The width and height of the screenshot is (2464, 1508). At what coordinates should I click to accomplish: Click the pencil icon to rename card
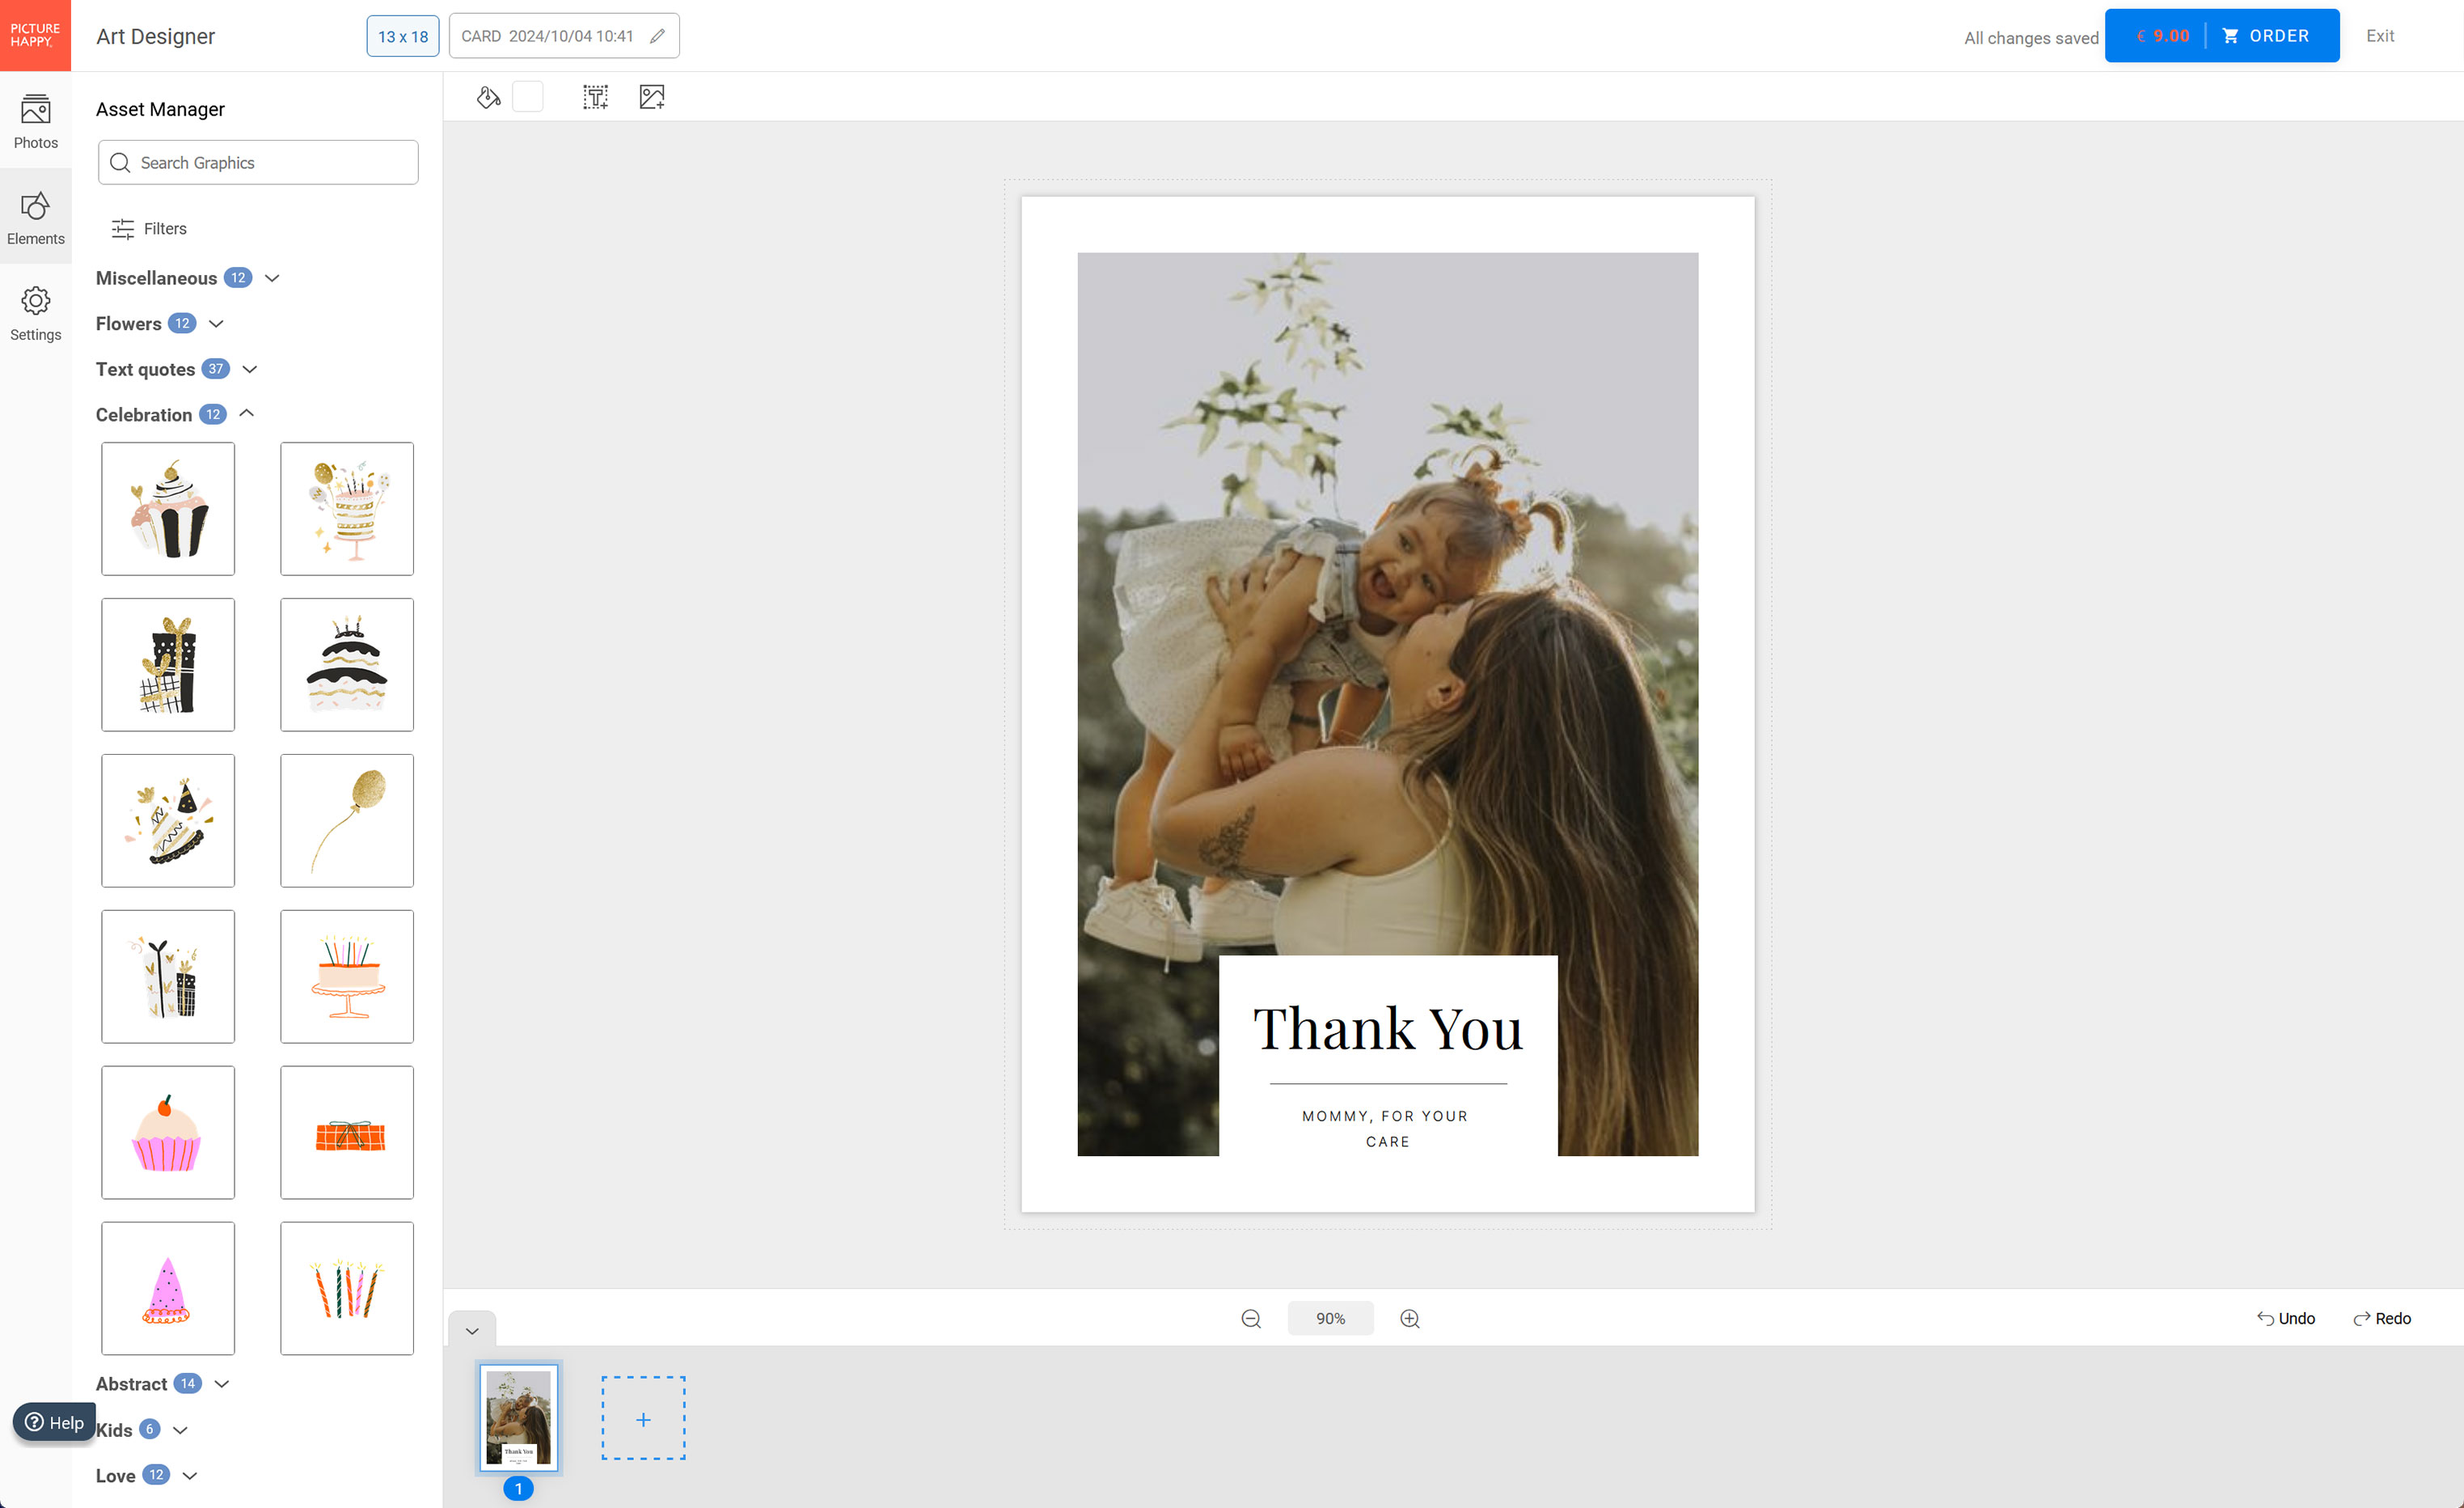tap(657, 36)
